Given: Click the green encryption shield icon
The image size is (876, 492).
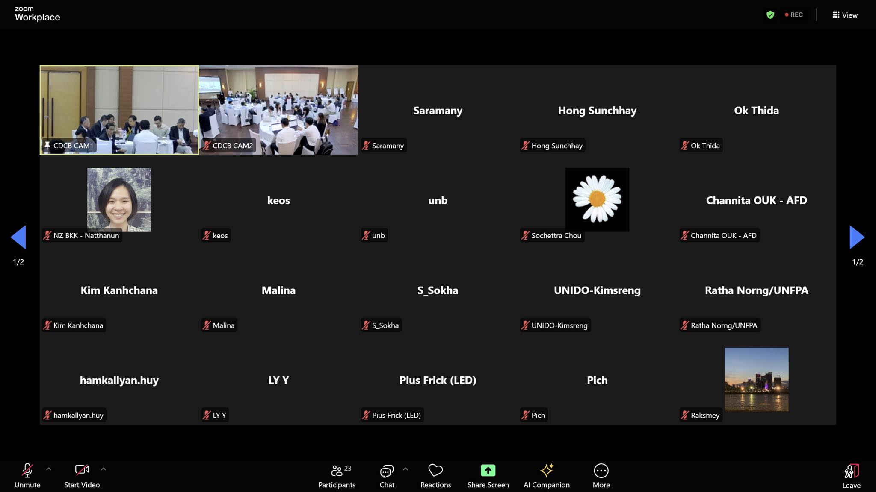Looking at the screenshot, I should (770, 15).
